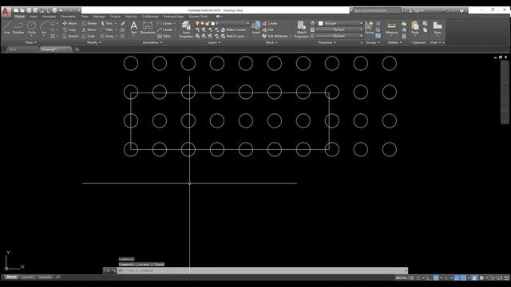Open the Insert ribbon tab
511x287 pixels.
coord(34,16)
